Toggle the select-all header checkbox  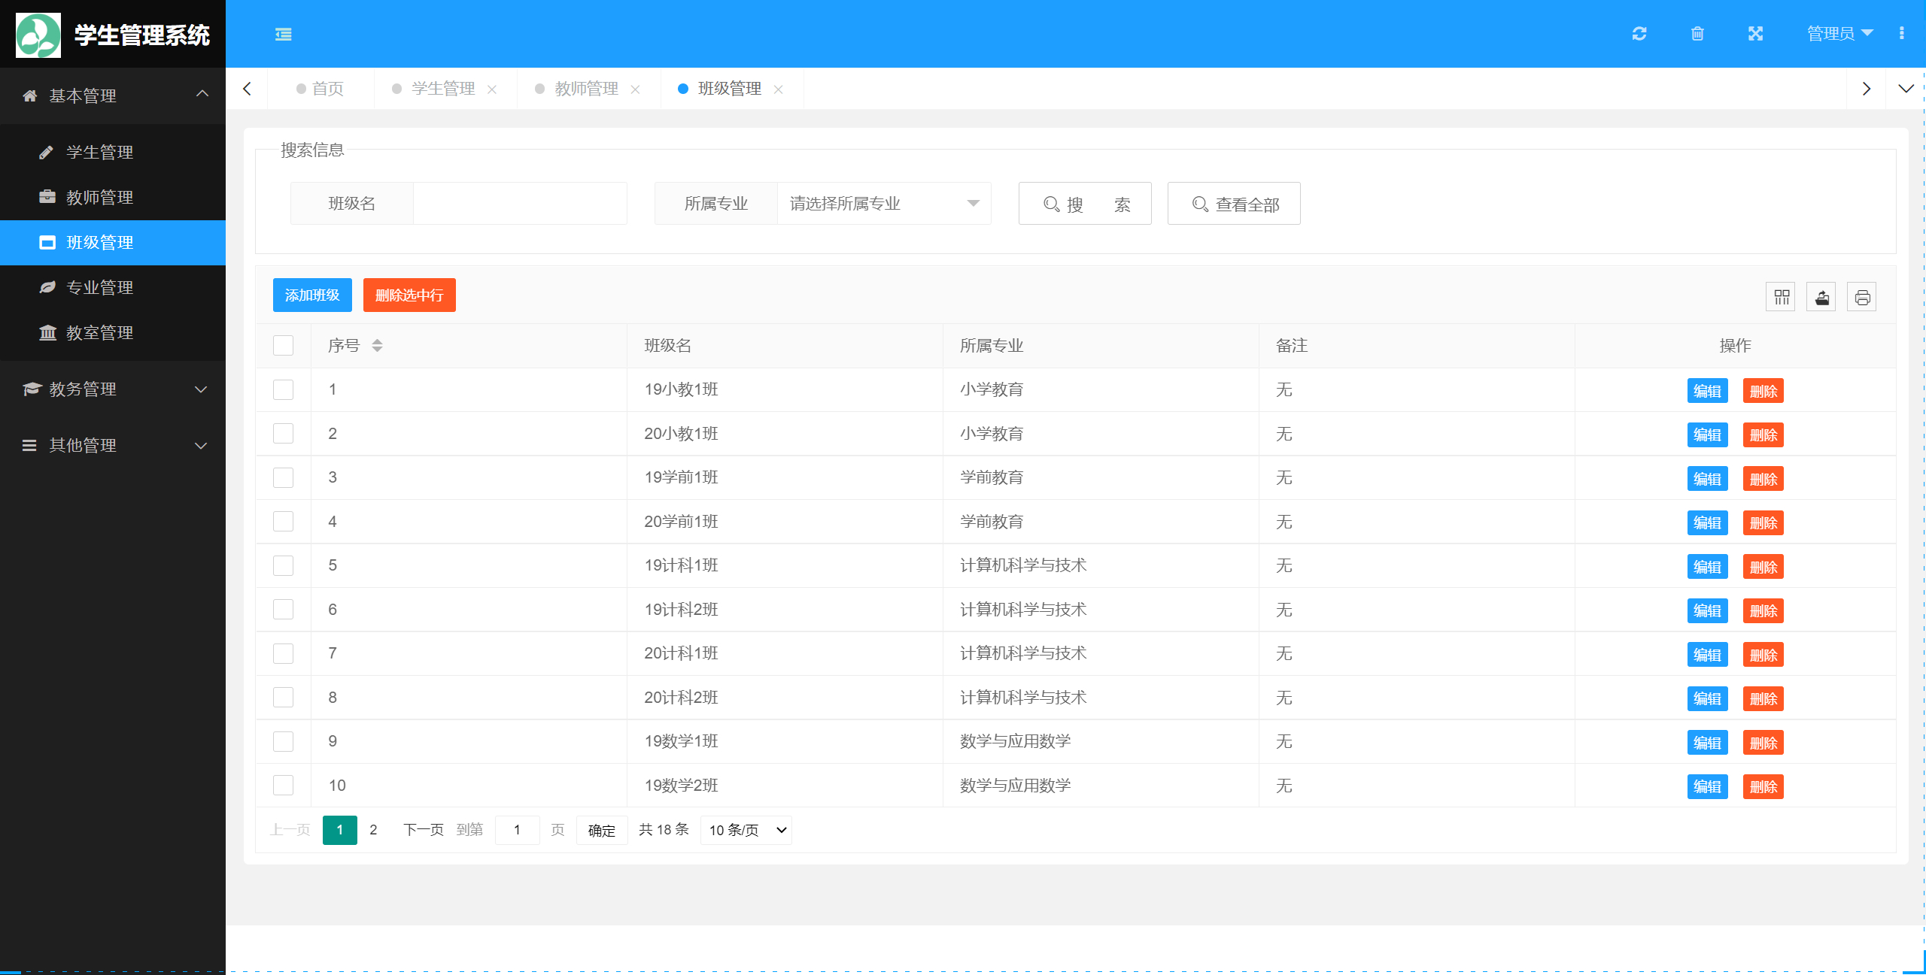pos(283,346)
